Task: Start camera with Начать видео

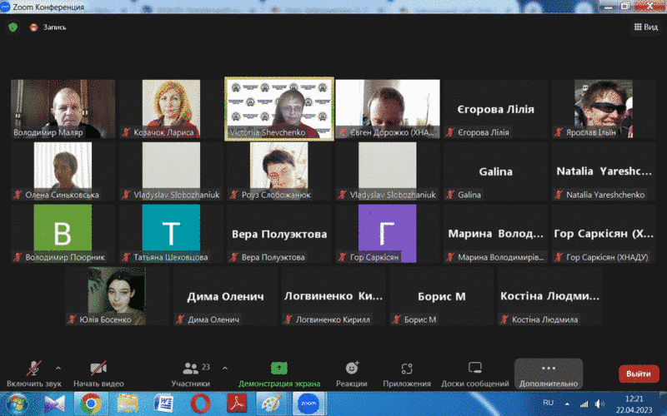Action: [98, 373]
